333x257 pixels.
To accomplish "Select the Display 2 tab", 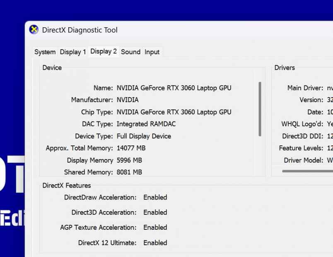I will tap(103, 52).
